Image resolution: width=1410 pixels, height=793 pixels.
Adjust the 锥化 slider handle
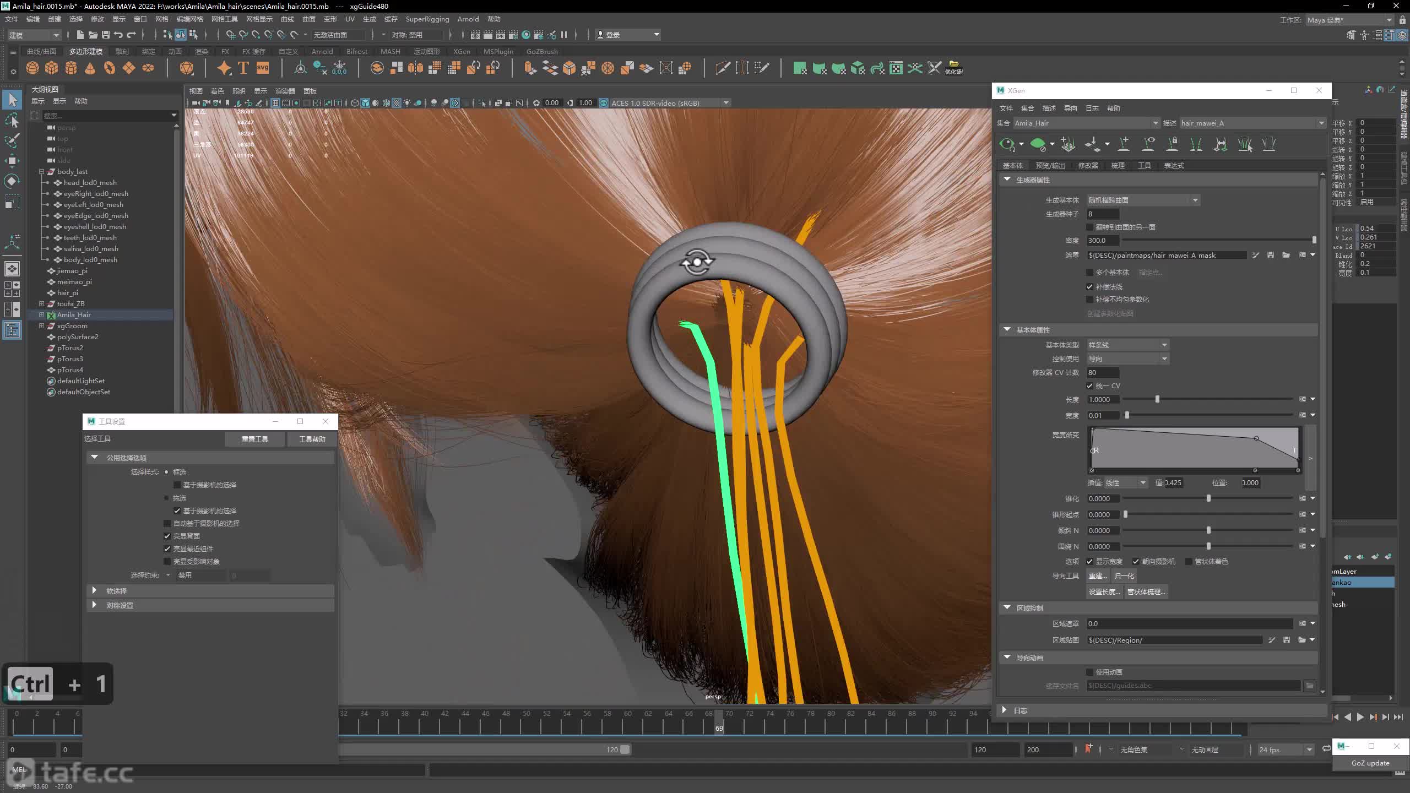1208,498
